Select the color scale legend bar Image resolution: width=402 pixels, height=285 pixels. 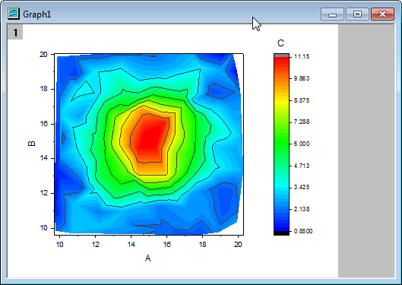[x=281, y=144]
